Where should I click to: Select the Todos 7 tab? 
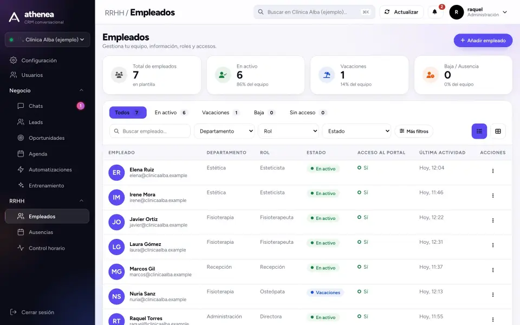click(128, 113)
